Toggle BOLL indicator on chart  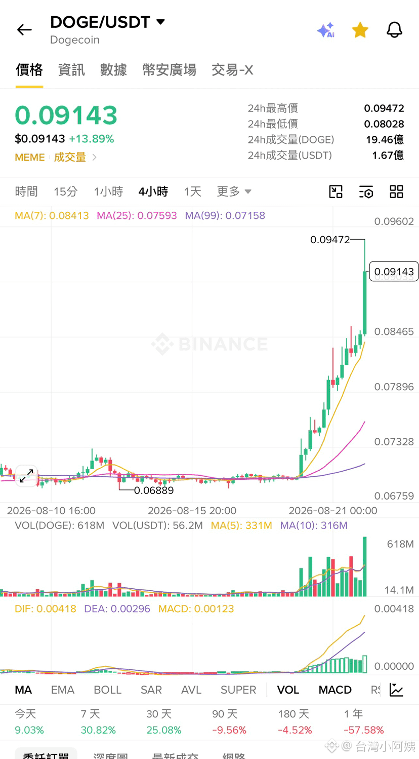[x=107, y=690]
